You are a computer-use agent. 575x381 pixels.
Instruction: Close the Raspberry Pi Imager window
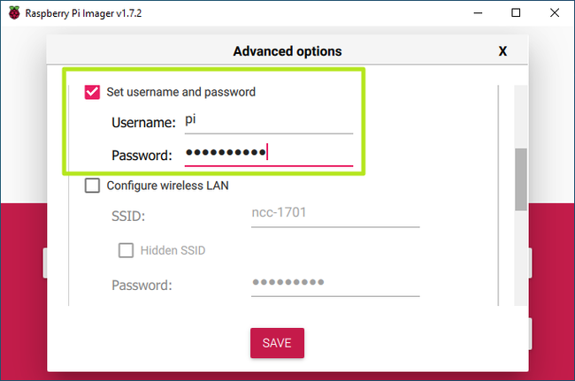(555, 13)
